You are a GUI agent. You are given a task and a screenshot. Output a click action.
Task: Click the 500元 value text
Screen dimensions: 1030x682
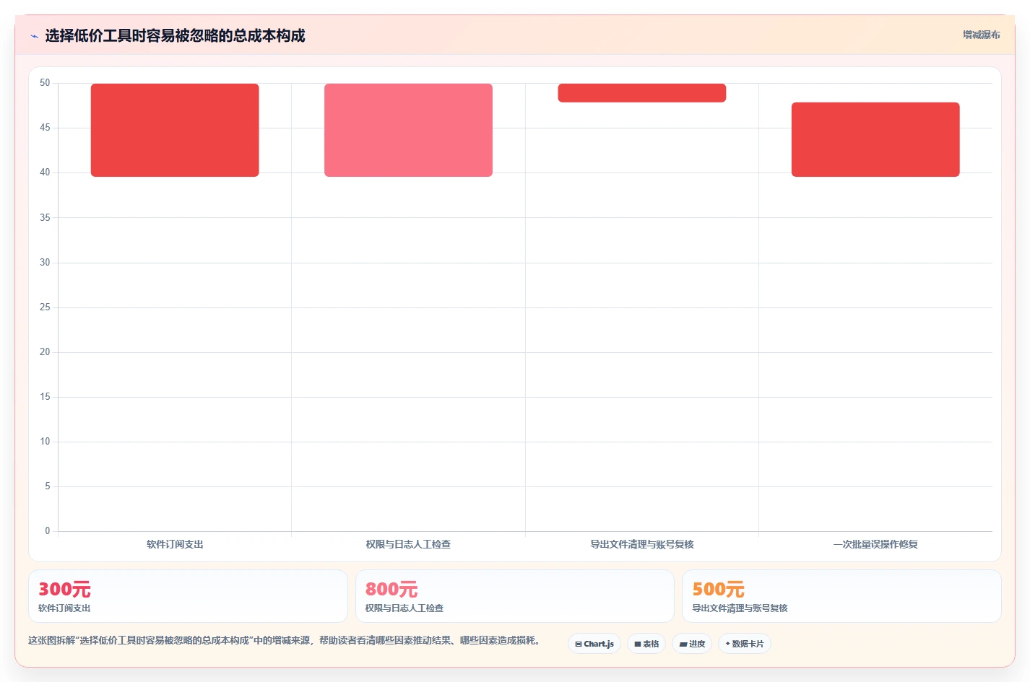[719, 590]
